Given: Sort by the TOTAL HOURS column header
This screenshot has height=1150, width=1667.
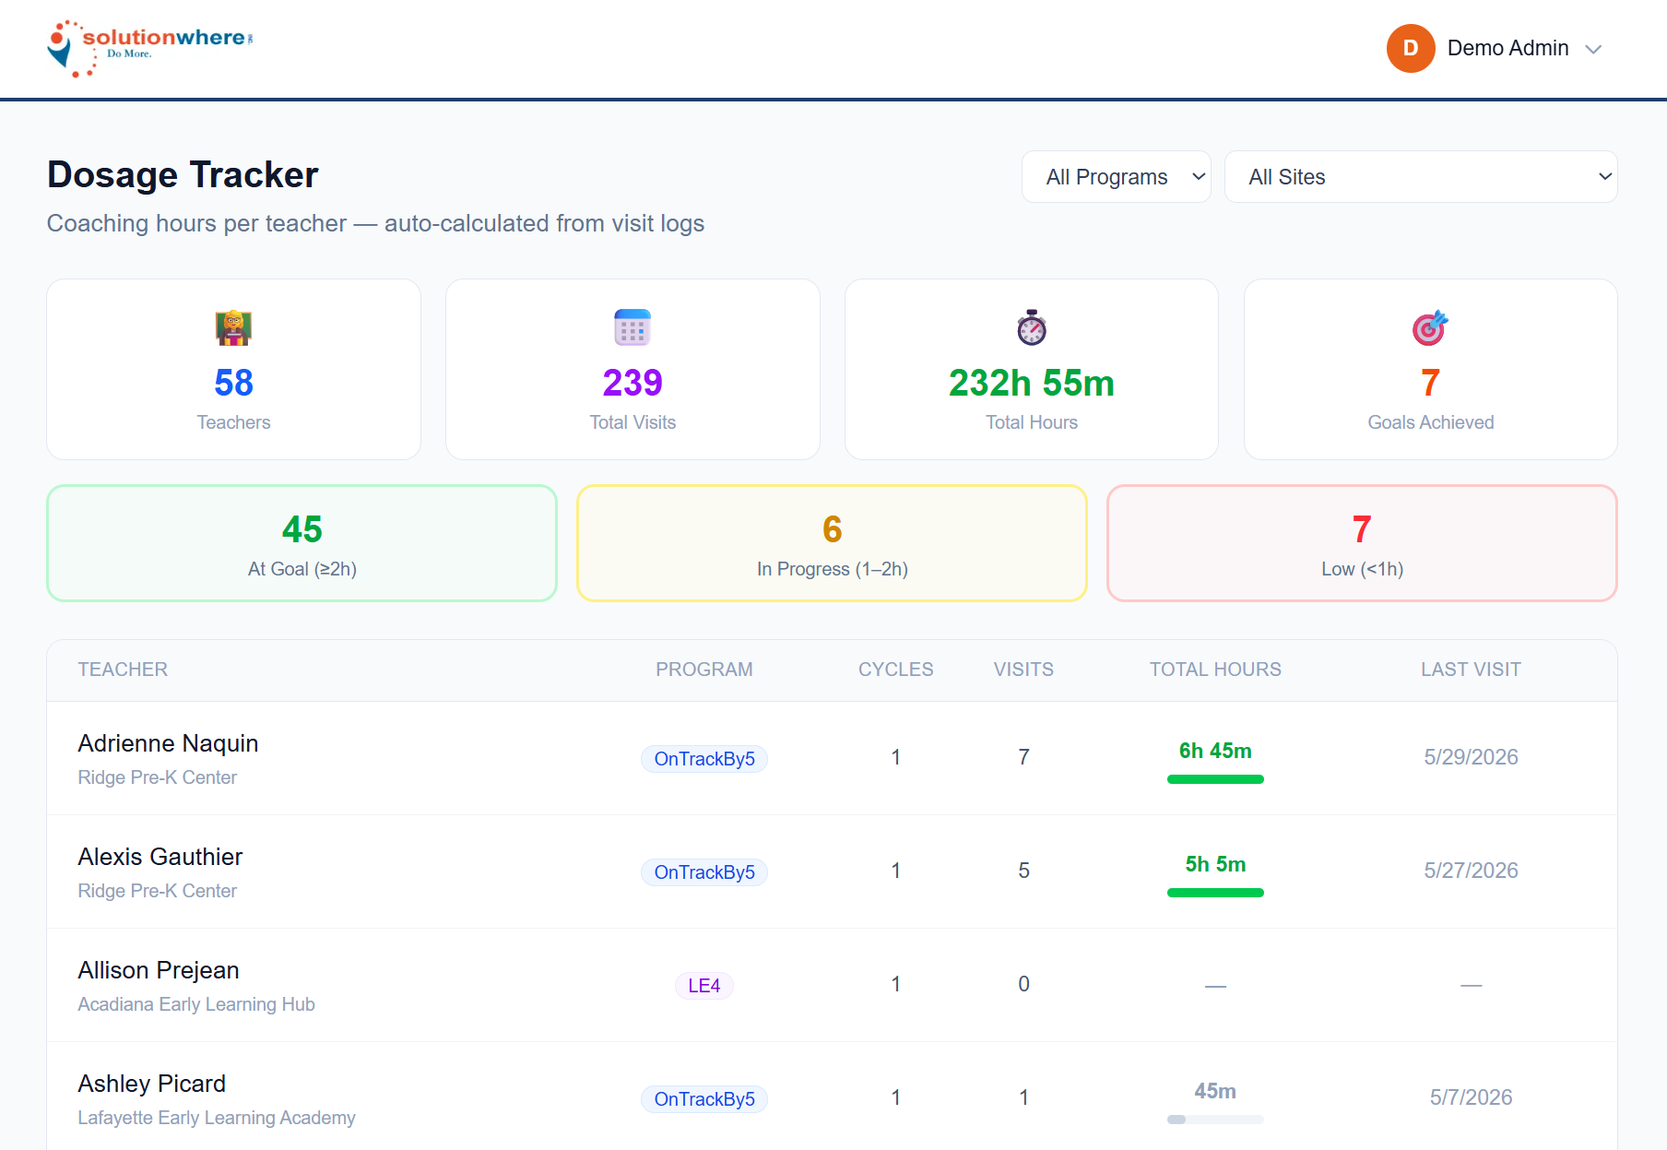Looking at the screenshot, I should (1215, 670).
